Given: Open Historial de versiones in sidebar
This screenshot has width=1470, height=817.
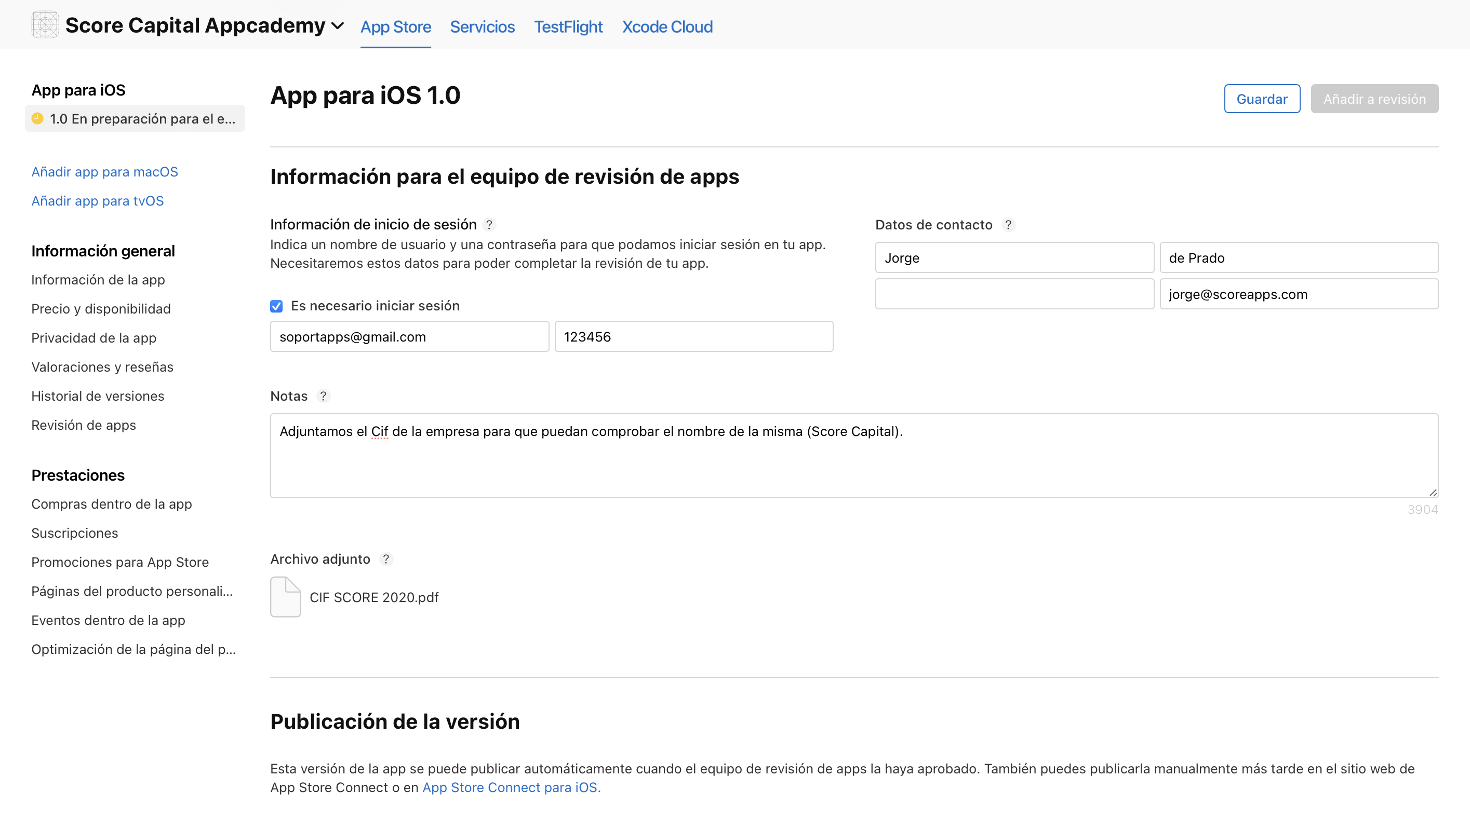Looking at the screenshot, I should (x=98, y=396).
